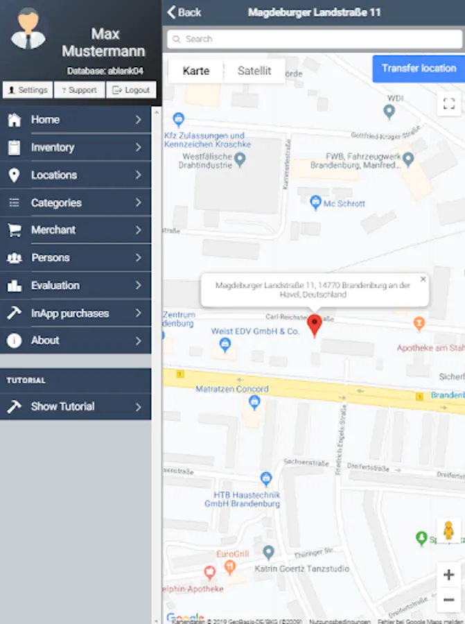Expand the About chevron arrow

coord(139,340)
